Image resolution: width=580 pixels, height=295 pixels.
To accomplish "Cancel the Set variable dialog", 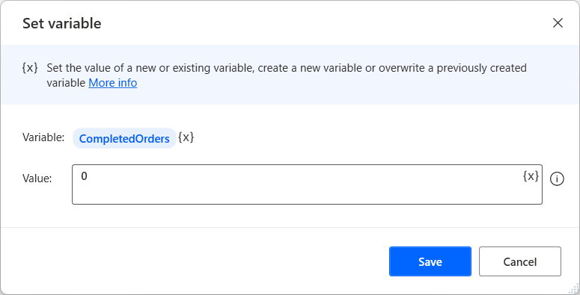I will 520,261.
